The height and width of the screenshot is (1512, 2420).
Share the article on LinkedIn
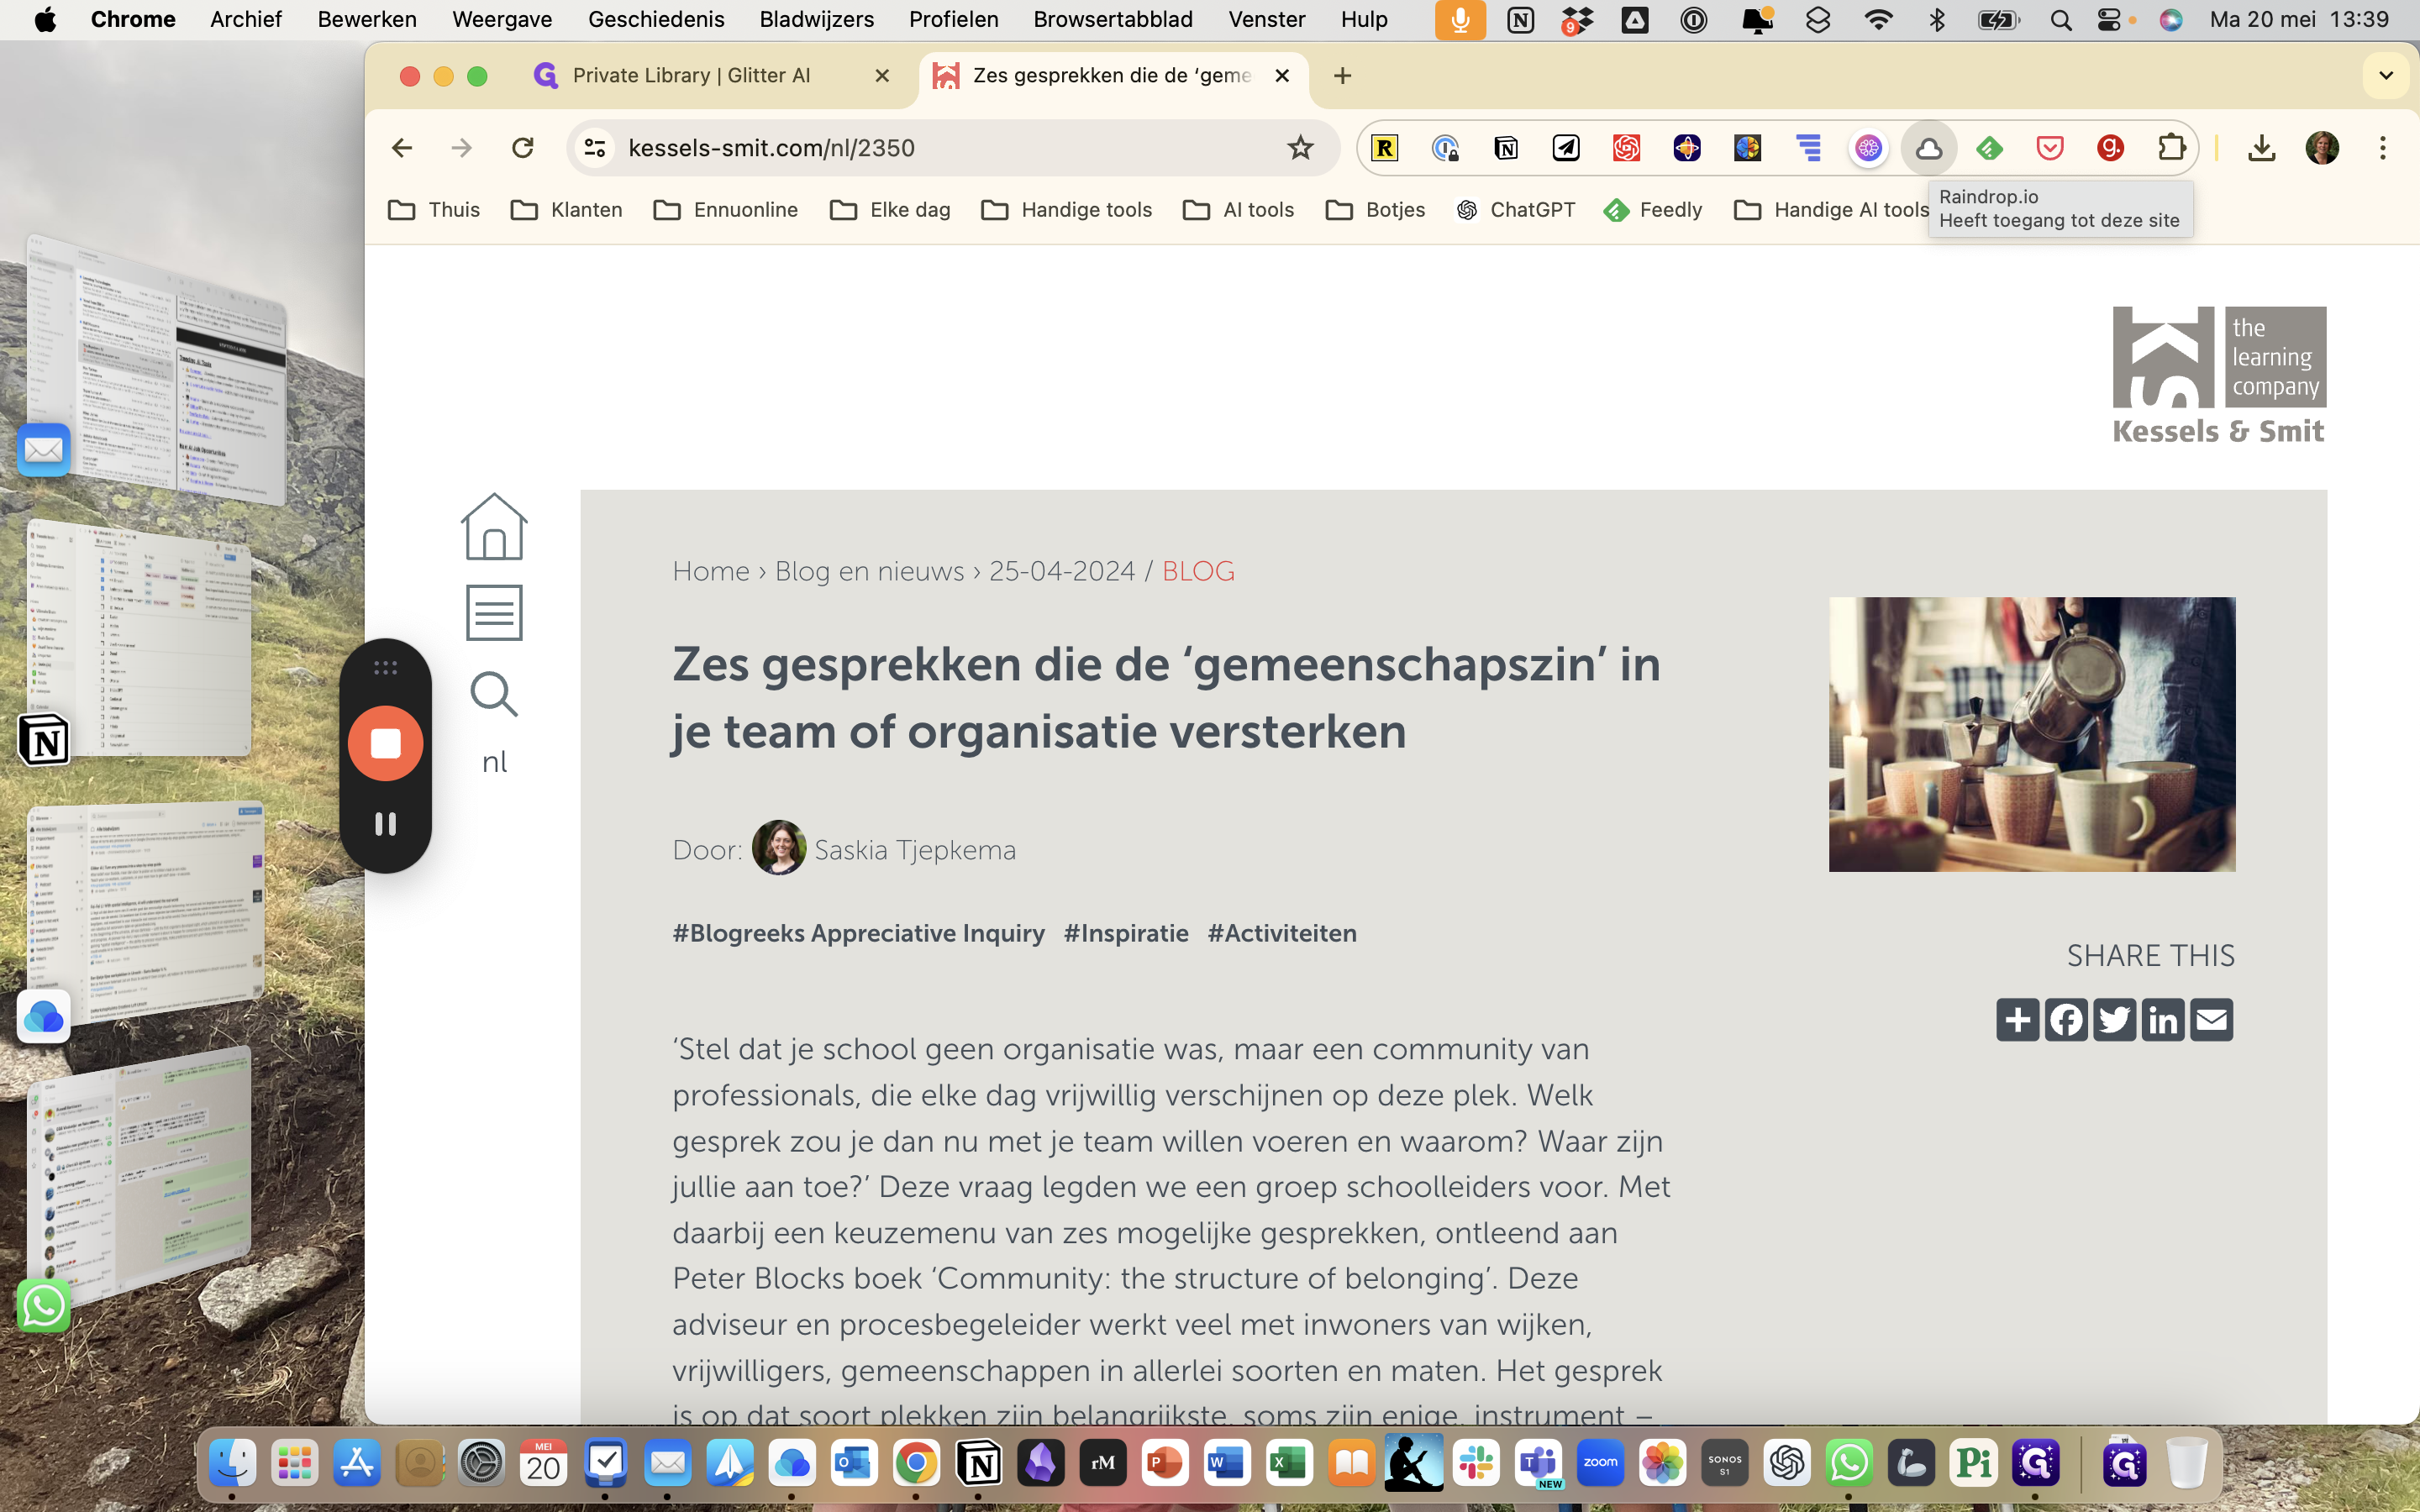pos(2162,1020)
